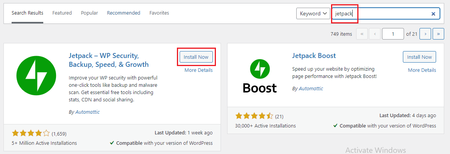Go to the previous results page
This screenshot has height=154, width=450.
(x=375, y=34)
